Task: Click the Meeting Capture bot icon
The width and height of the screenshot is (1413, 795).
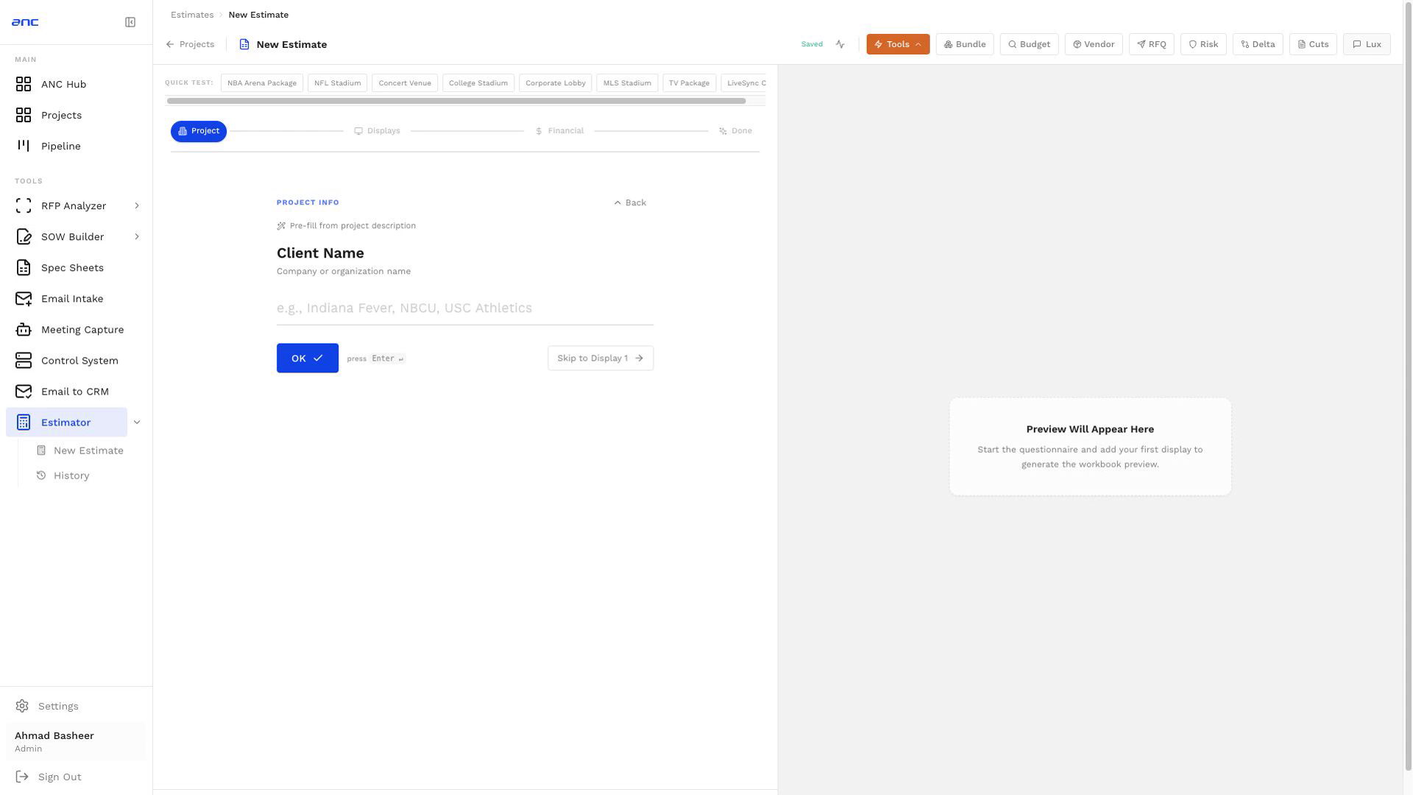Action: (x=24, y=330)
